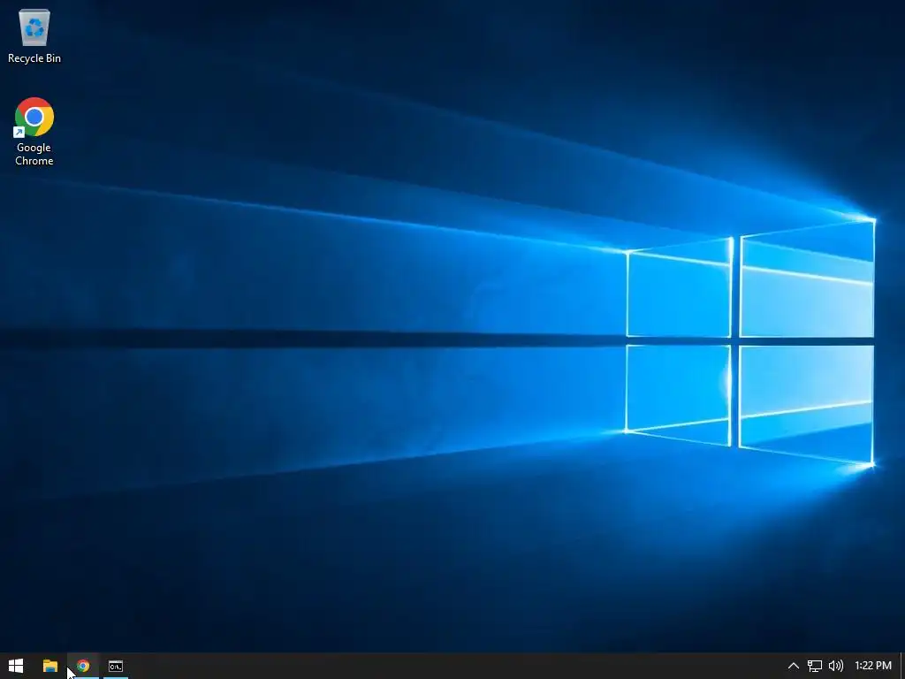
Task: Show hidden system tray icons
Action: [x=794, y=666]
